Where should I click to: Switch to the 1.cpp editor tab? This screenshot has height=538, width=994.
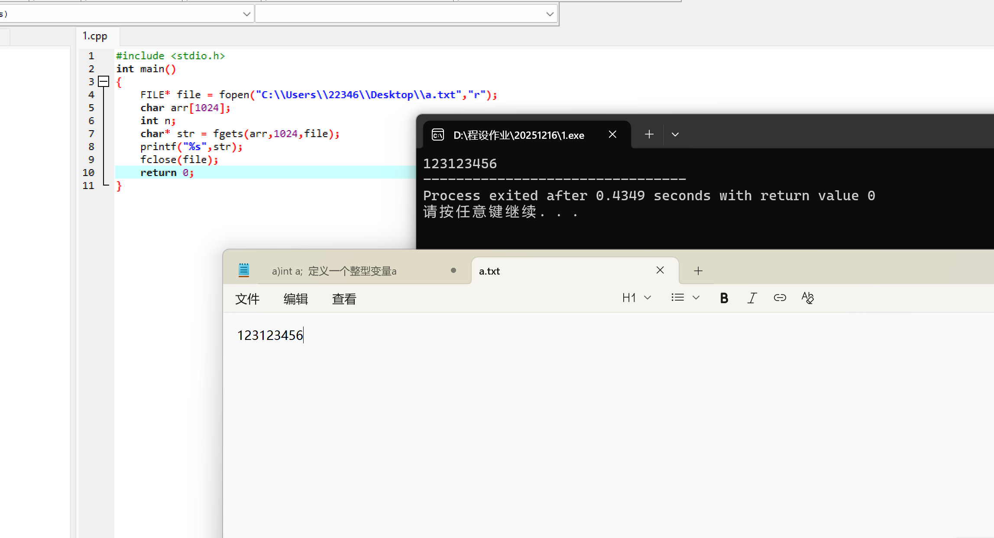click(x=95, y=36)
